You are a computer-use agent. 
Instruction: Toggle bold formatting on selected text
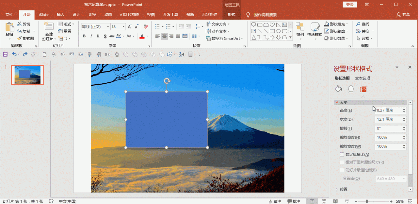[84, 36]
